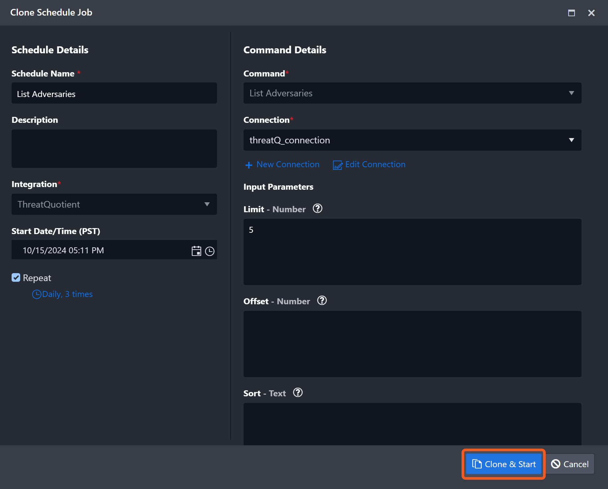Open the calendar date picker icon
The width and height of the screenshot is (608, 489).
coord(196,251)
